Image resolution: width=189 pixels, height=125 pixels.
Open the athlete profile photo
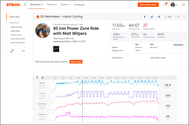43,30
